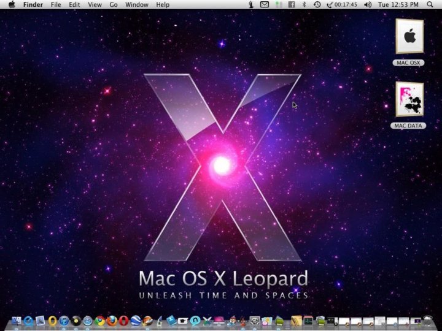This screenshot has height=331, width=442.
Task: Open the Time Machine menu bar icon
Action: (x=317, y=4)
